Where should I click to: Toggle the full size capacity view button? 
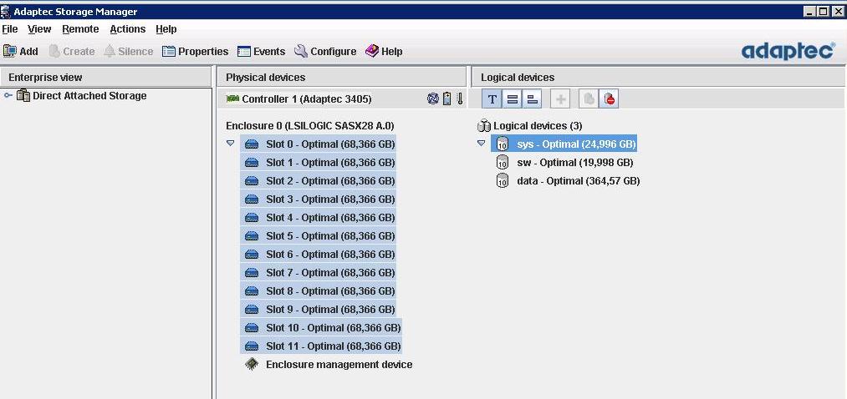[x=513, y=99]
